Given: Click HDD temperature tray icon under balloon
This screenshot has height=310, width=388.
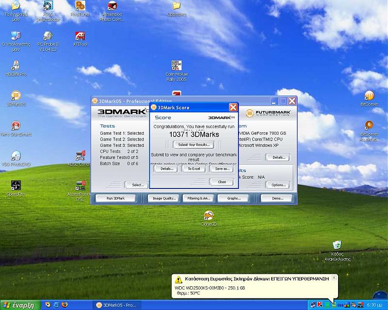Looking at the screenshot, I should (334, 305).
